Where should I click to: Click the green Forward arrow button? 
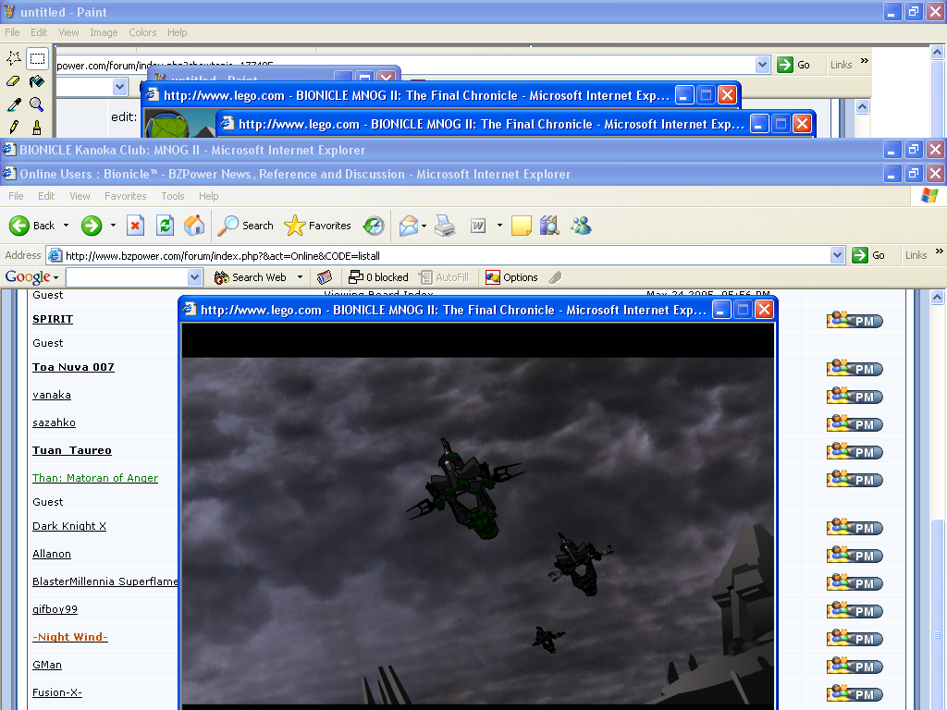(x=92, y=226)
